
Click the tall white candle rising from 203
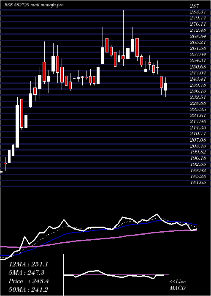tap(17, 126)
